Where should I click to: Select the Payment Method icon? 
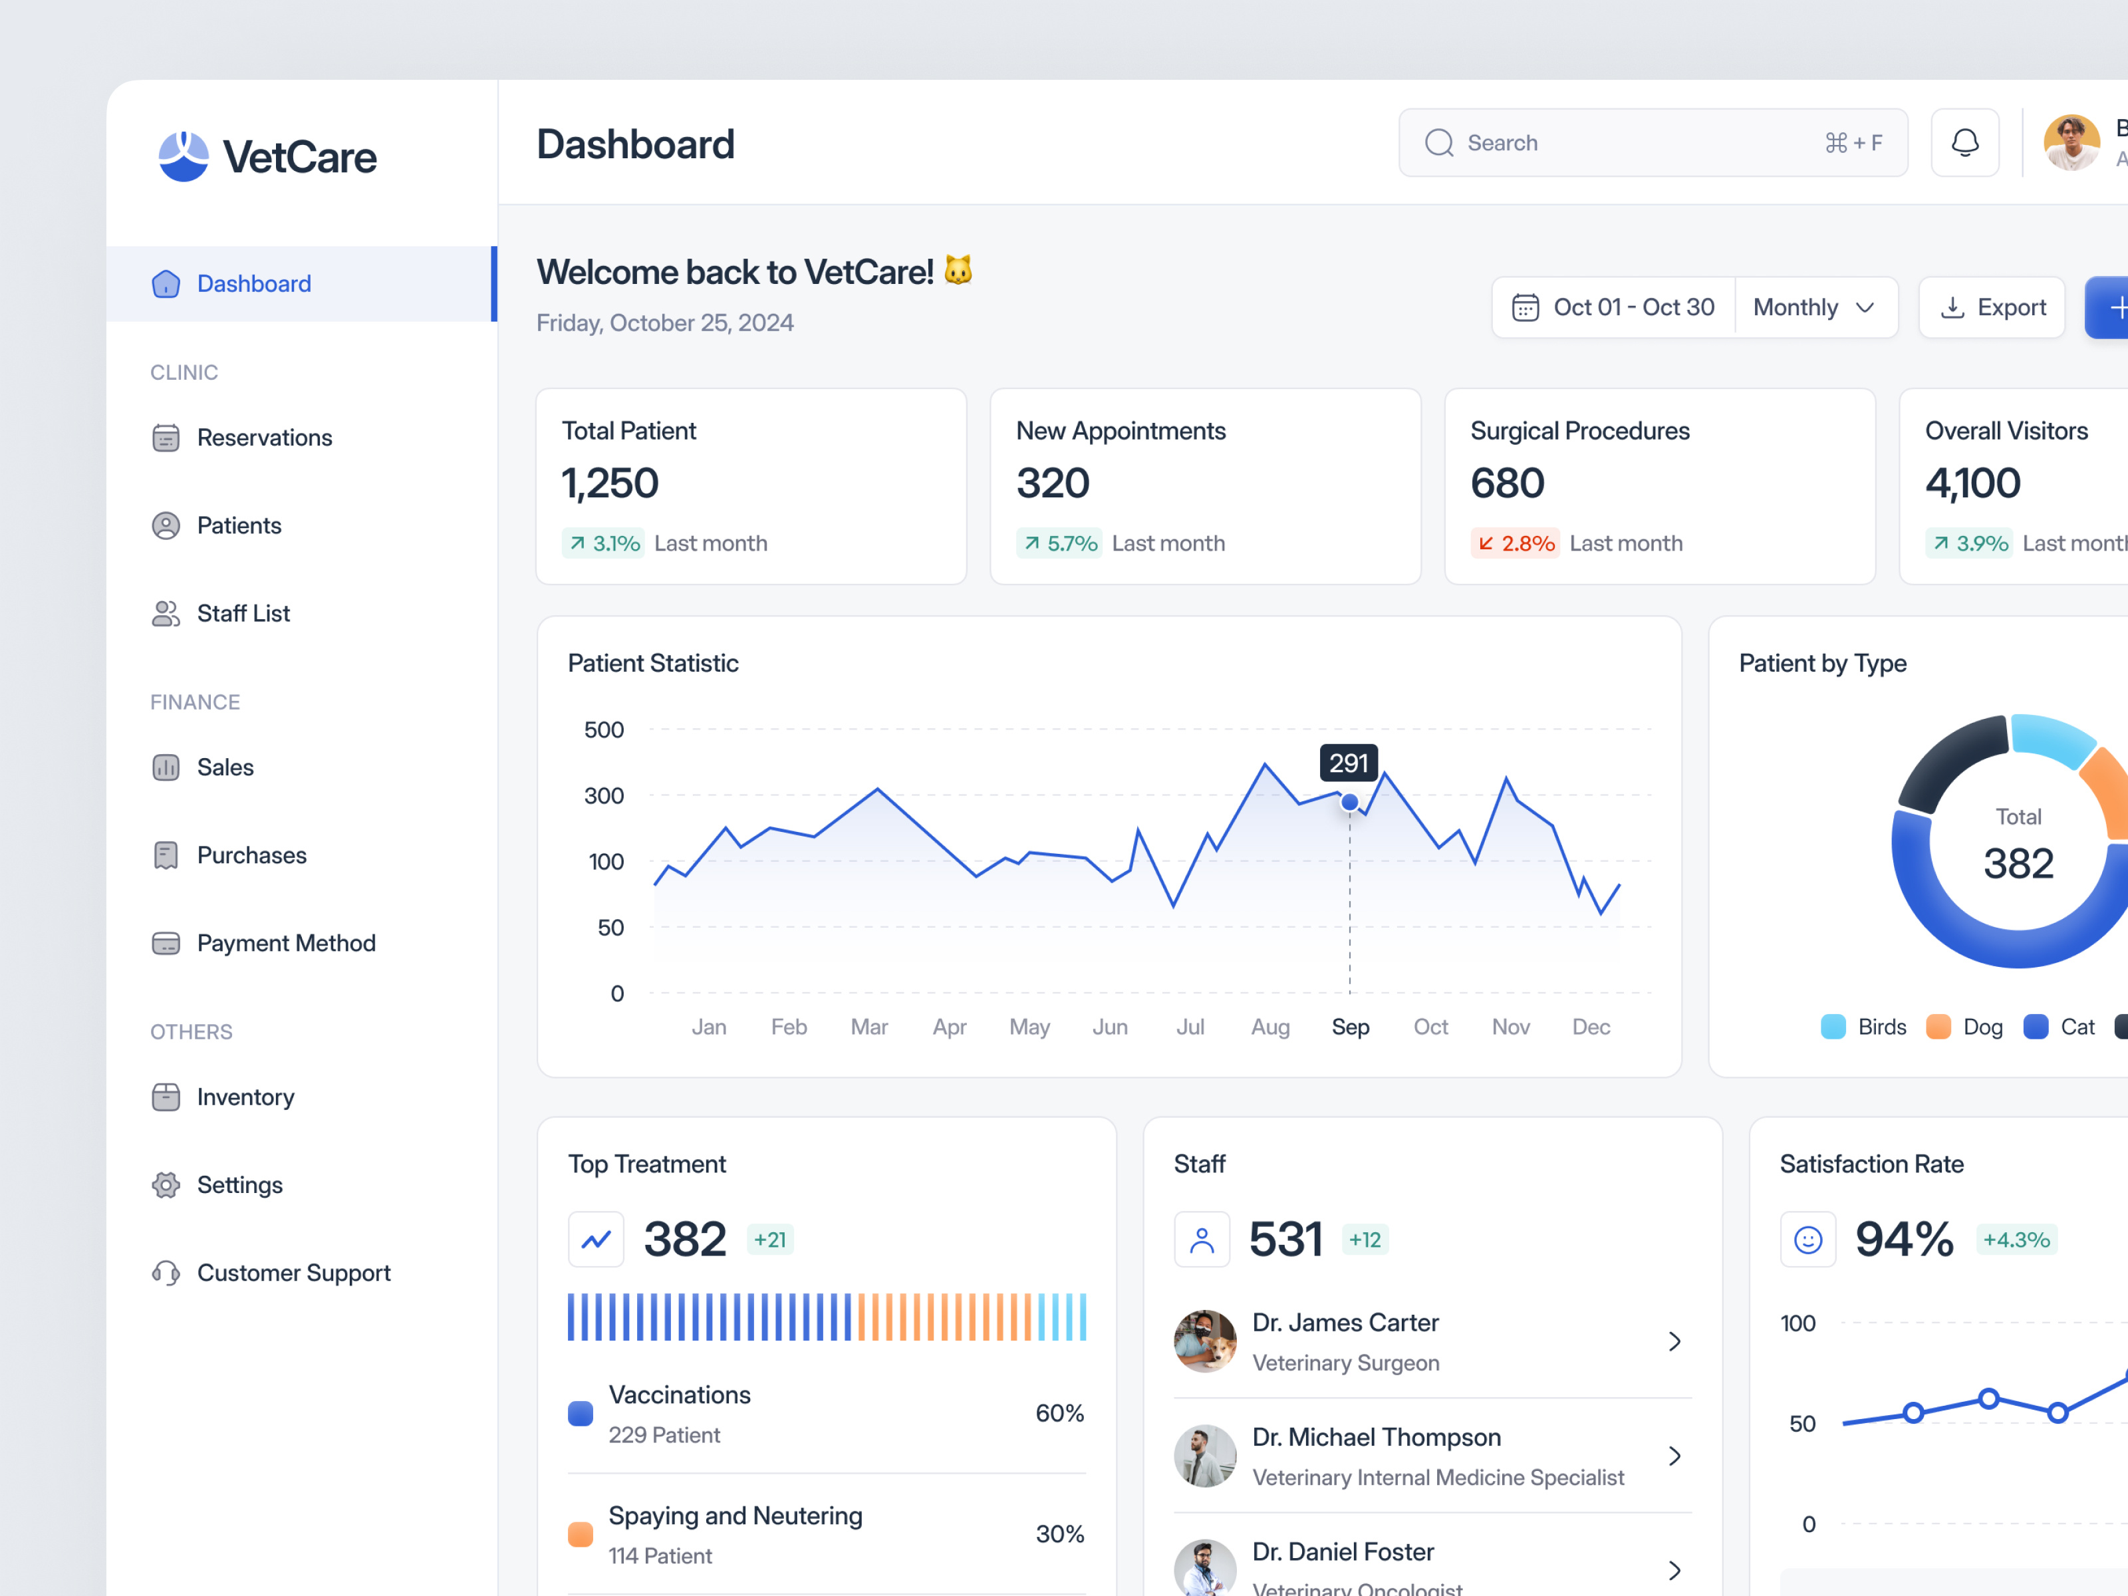(166, 943)
